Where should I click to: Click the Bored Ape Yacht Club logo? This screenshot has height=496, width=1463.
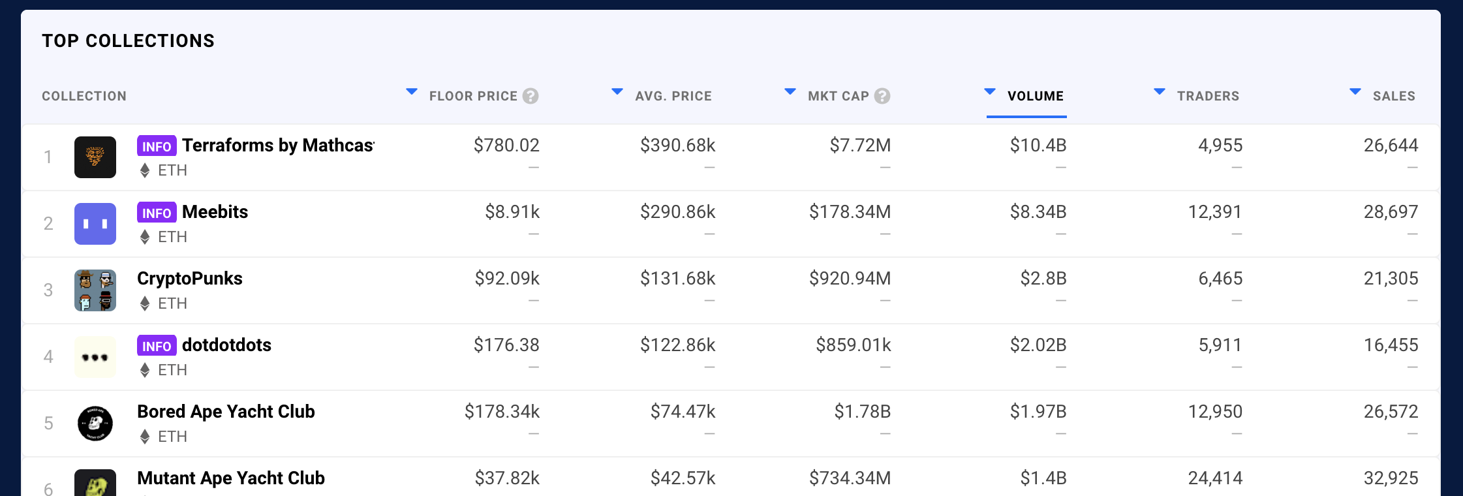pos(95,424)
